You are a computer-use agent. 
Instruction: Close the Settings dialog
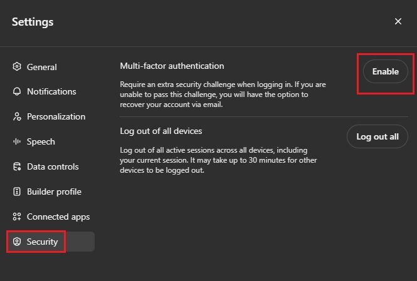[x=398, y=21]
